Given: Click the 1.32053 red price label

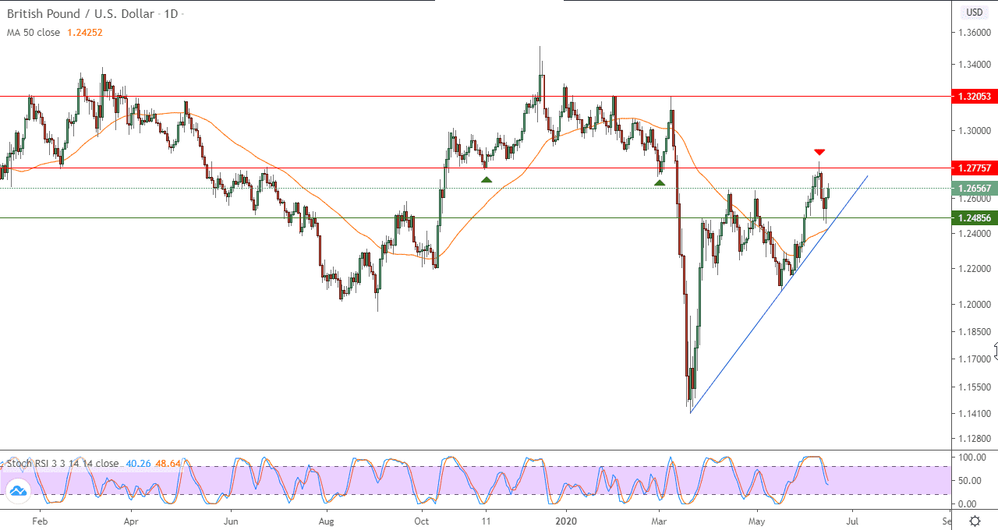Looking at the screenshot, I should (x=974, y=97).
